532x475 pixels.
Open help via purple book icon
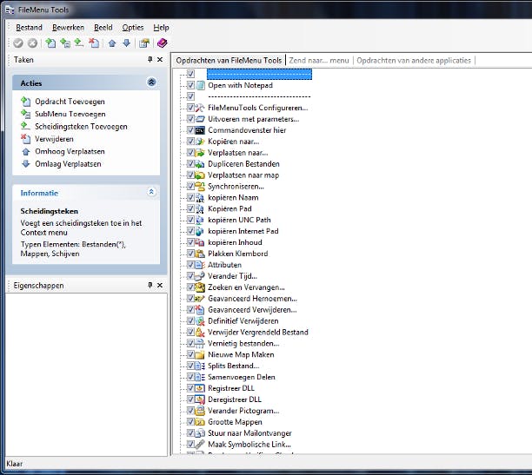coord(163,43)
